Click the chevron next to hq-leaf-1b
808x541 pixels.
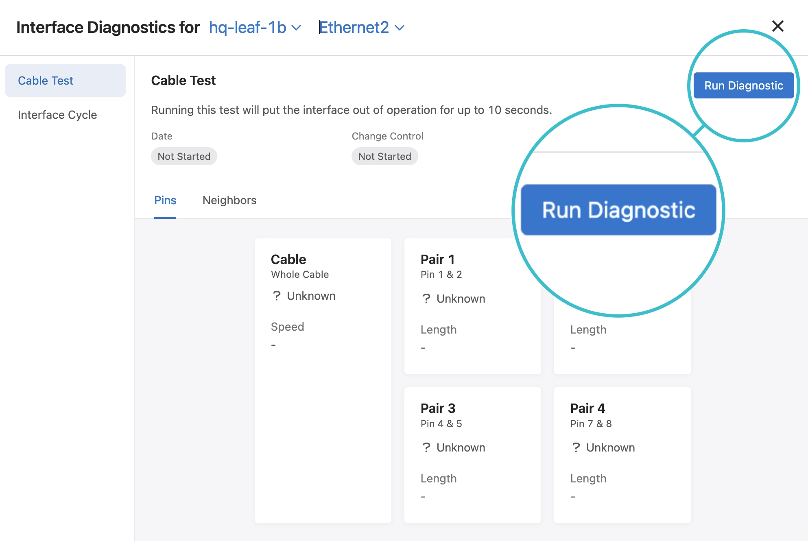[297, 28]
